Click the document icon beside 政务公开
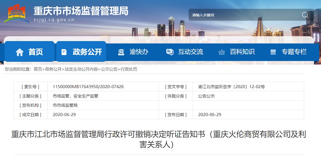 (x=64, y=52)
